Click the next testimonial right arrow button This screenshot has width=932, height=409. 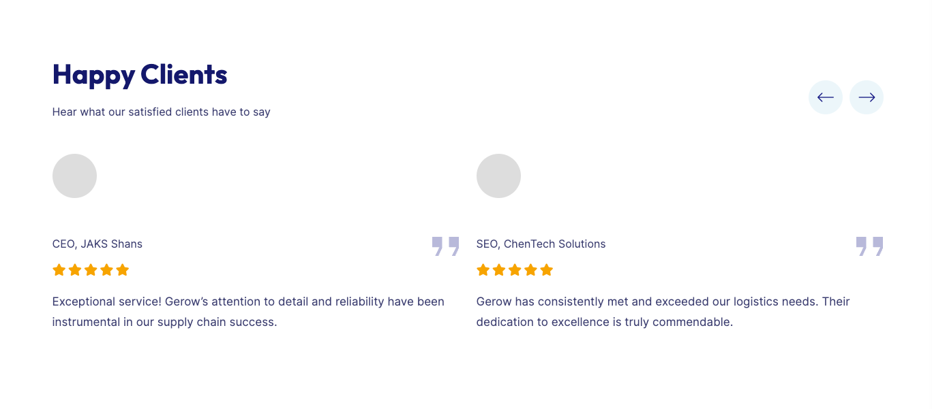coord(866,97)
